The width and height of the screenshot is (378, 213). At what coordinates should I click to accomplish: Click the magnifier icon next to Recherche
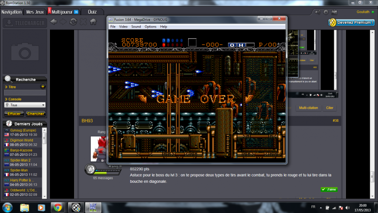(8, 79)
